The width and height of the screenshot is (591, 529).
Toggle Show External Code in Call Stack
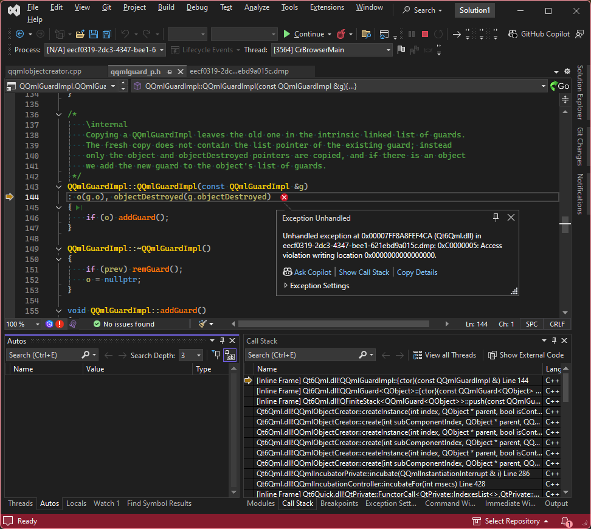point(526,355)
